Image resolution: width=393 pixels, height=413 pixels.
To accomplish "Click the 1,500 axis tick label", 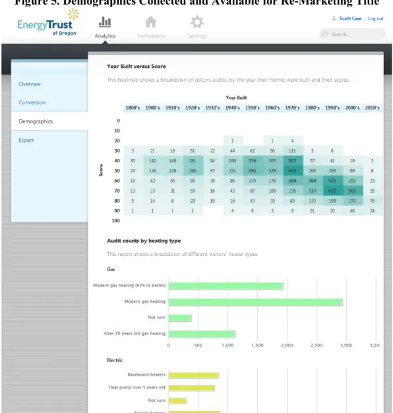I will coord(257,345).
